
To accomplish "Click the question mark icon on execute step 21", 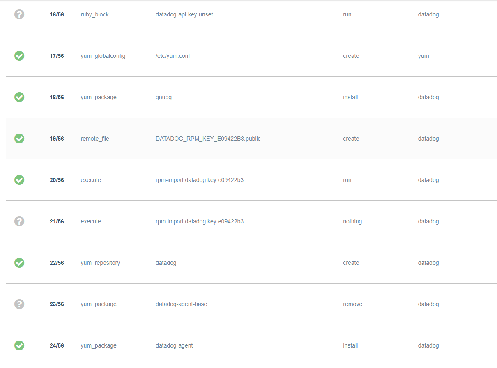I will pos(19,221).
